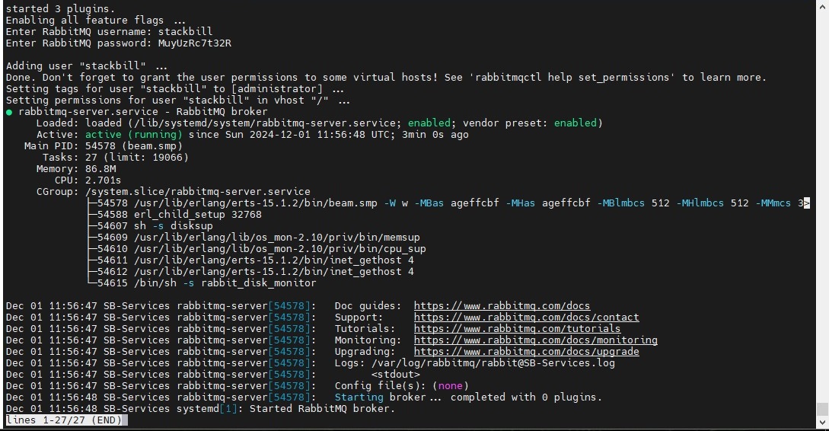Open the rabbitmq.com/docs/upgrade link
Viewport: 829px width, 431px height.
click(526, 351)
